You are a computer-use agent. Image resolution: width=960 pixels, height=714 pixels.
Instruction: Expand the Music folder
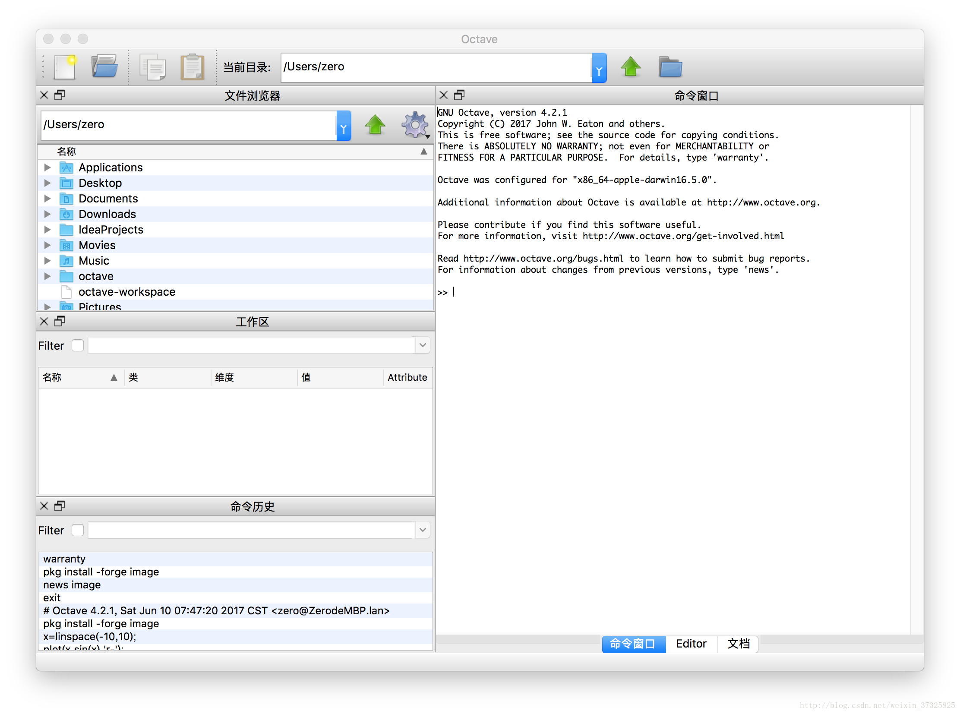click(x=47, y=261)
